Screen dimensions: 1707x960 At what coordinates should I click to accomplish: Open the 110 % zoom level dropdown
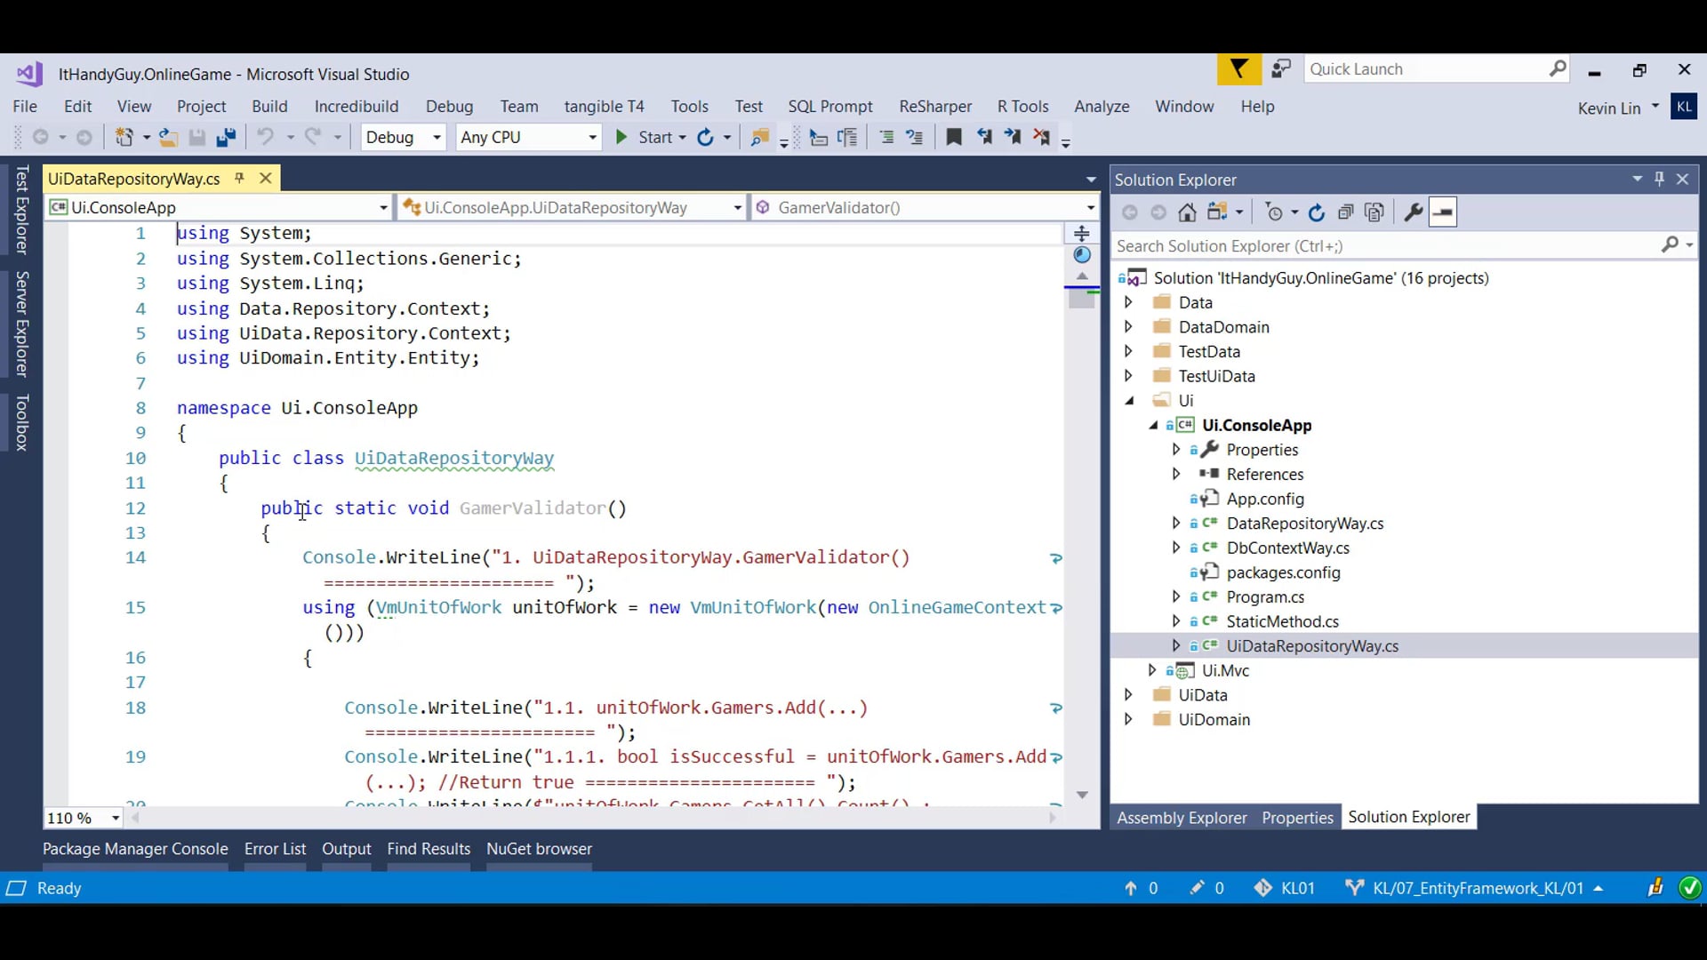click(x=116, y=818)
